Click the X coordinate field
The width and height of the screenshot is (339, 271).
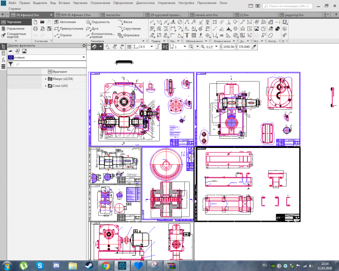click(x=229, y=47)
